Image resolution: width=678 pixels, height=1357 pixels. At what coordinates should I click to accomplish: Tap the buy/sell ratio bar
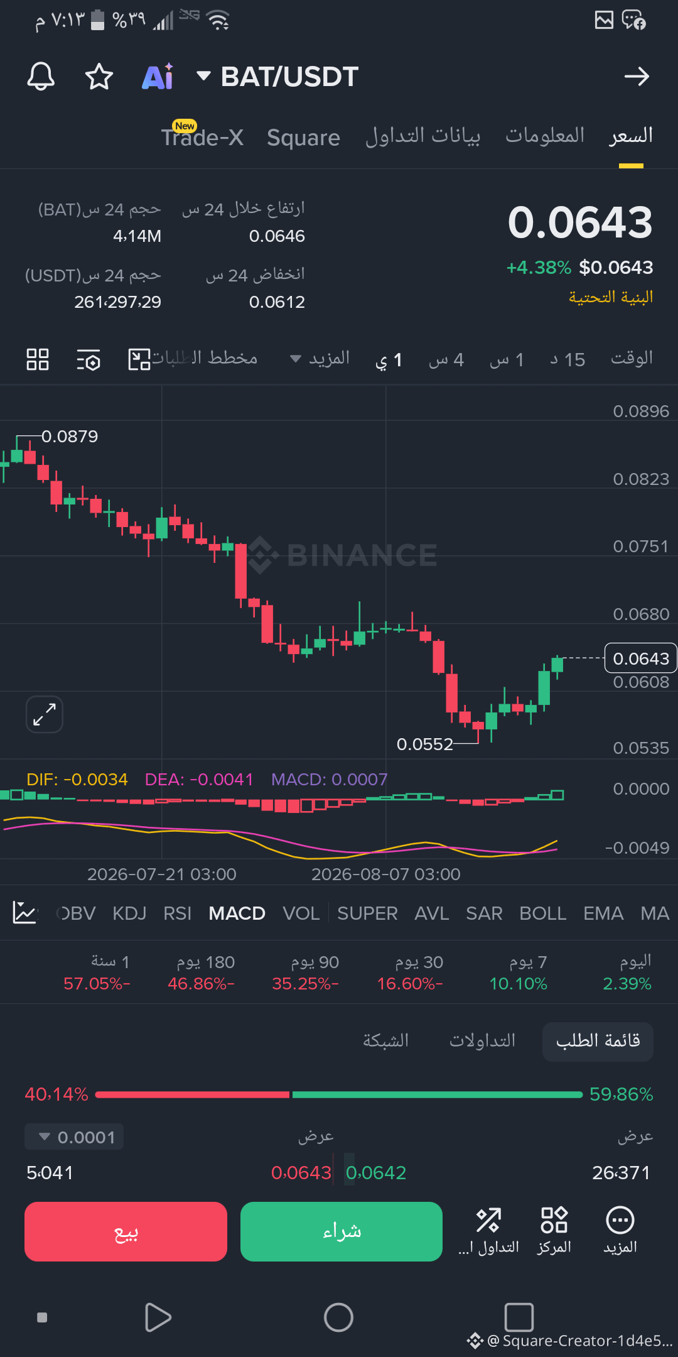tap(339, 1094)
